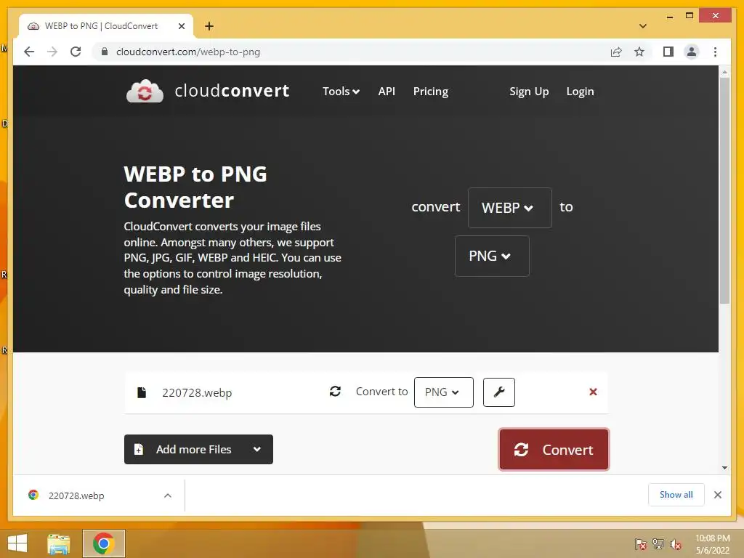The width and height of the screenshot is (744, 558).
Task: Click the network tray icon
Action: pos(658,543)
